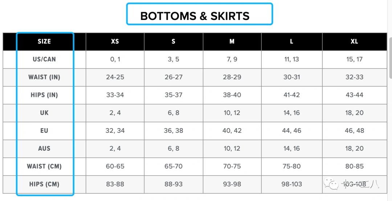
Task: Click the BOTTOMS & SKIRTS heading
Action: pyautogui.click(x=195, y=16)
